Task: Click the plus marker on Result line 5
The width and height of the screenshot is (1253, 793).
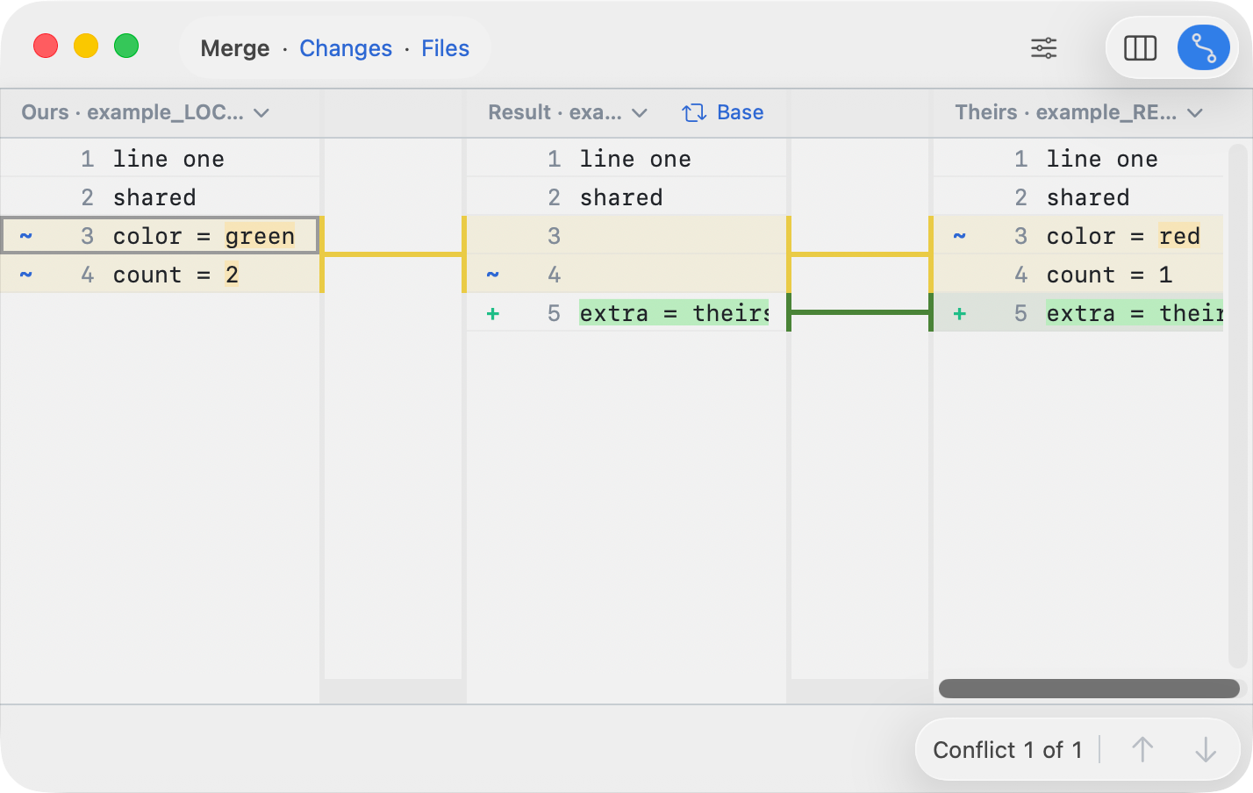Action: point(493,314)
